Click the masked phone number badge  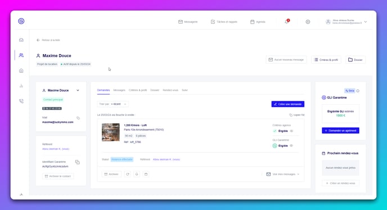click(52, 109)
